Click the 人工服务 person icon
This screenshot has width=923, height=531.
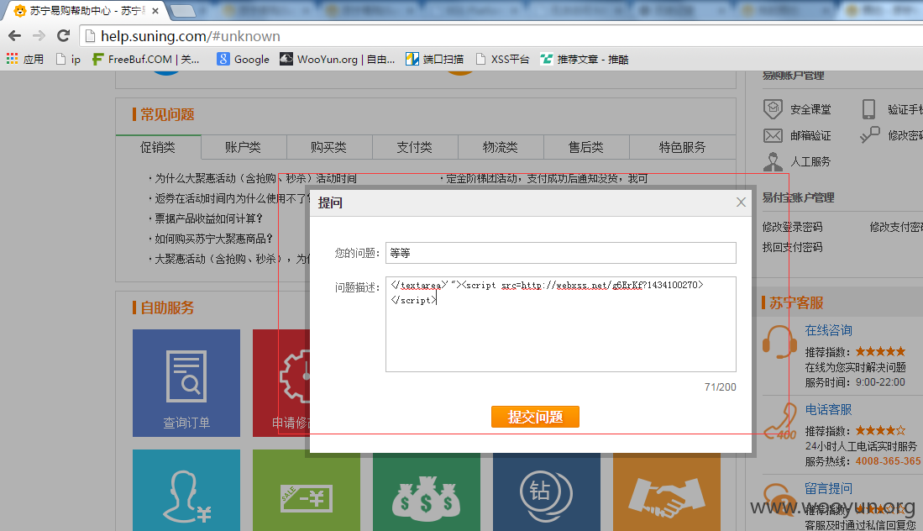pyautogui.click(x=773, y=161)
